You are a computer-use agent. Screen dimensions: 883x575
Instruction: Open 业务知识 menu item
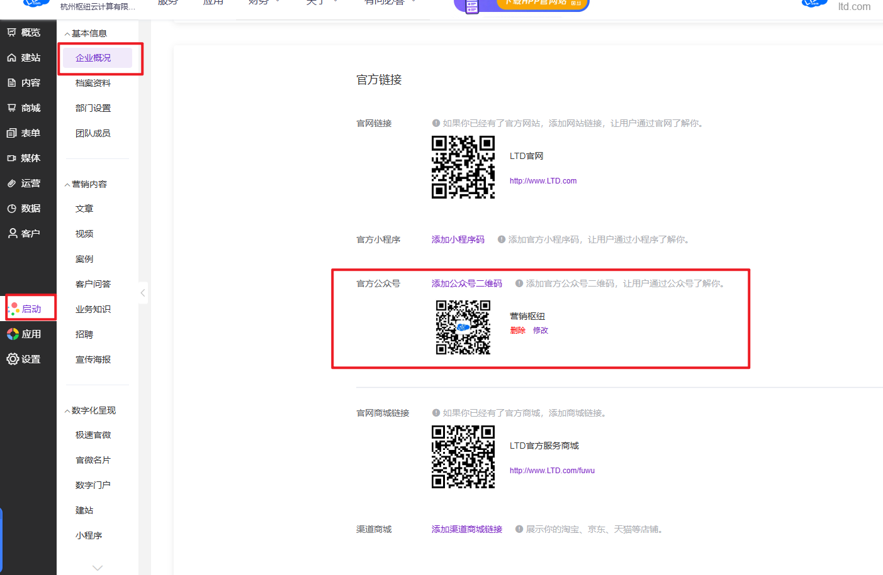pos(93,309)
